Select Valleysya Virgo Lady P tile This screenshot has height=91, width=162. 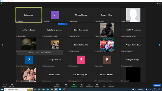(x=133, y=60)
